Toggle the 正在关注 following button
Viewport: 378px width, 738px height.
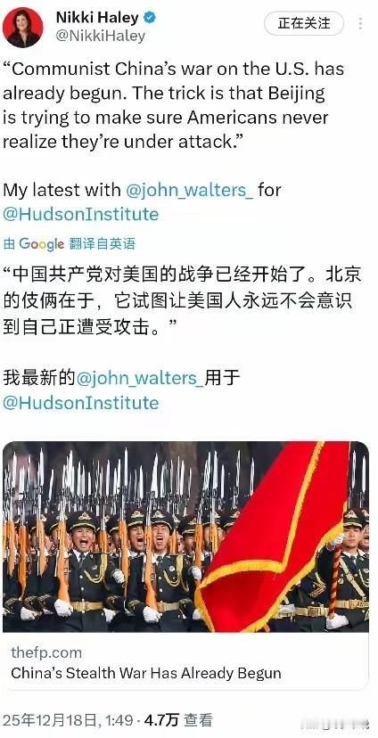304,23
